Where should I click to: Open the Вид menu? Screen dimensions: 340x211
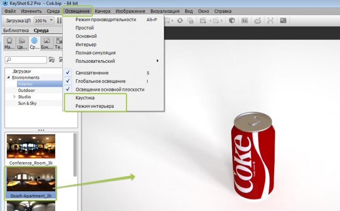pos(189,11)
